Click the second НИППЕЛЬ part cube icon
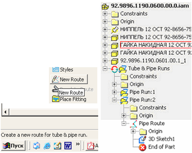192x153 pixels. tap(115, 38)
